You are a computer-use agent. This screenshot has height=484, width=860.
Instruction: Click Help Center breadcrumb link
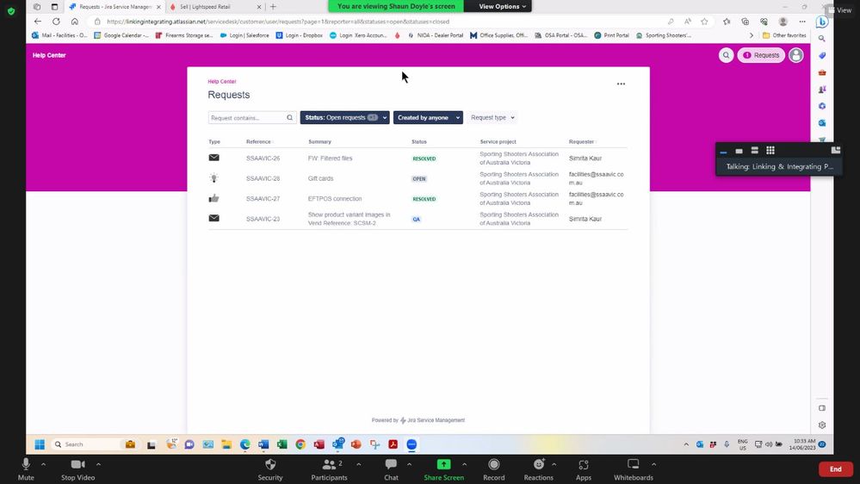[221, 81]
